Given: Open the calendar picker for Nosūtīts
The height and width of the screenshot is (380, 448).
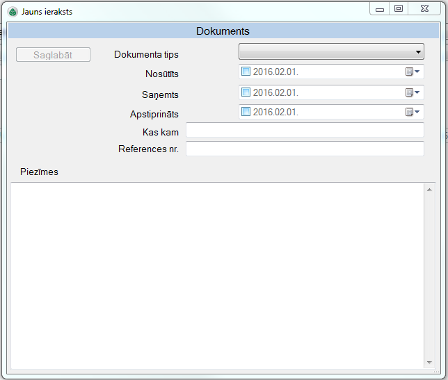Looking at the screenshot, I should [413, 72].
